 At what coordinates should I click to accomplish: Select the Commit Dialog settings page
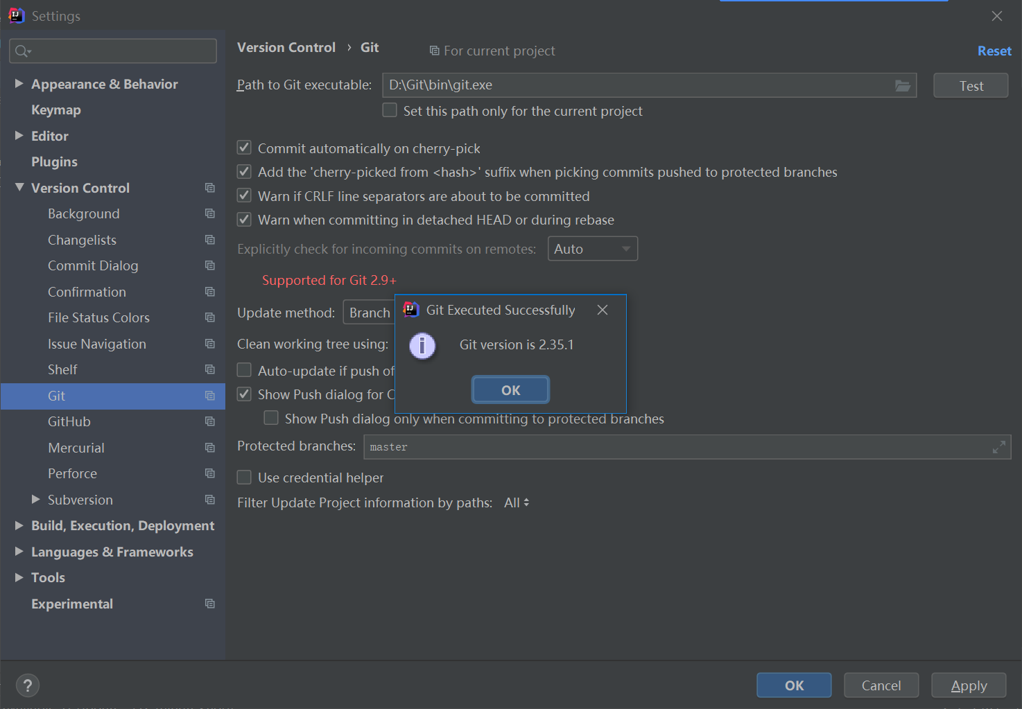pyautogui.click(x=93, y=266)
